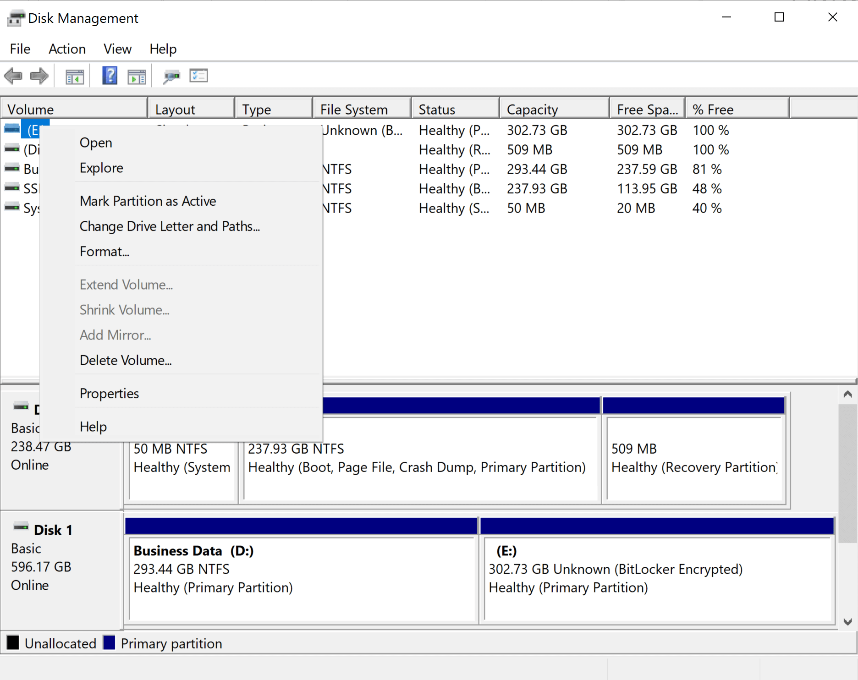Choose Change Drive Letter and Paths
This screenshot has height=680, width=858.
point(170,226)
